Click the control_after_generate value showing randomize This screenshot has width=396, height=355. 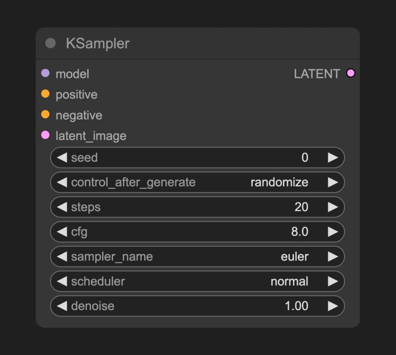pyautogui.click(x=279, y=182)
